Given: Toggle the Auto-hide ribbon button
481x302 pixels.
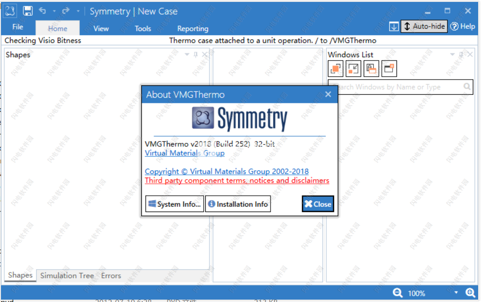Looking at the screenshot, I should point(424,26).
